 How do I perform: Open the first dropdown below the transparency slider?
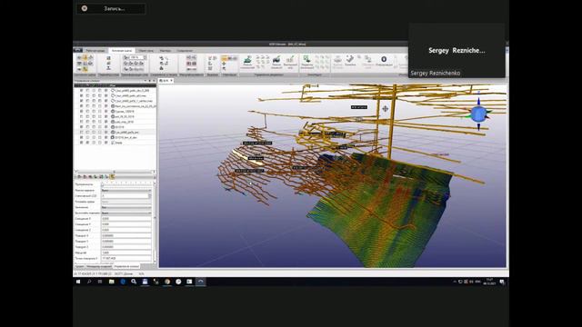click(126, 190)
